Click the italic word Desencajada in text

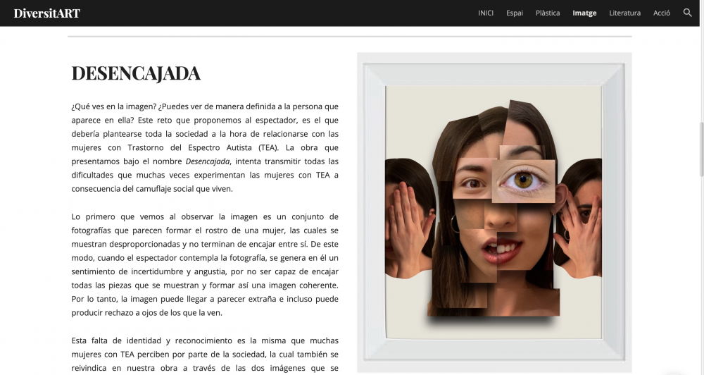click(207, 161)
